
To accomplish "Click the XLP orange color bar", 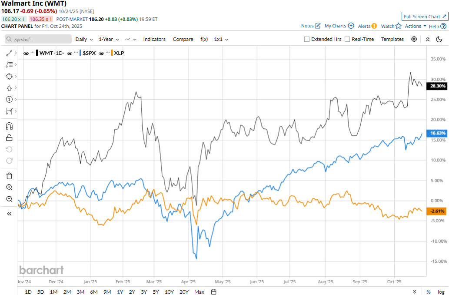I will 112,53.
